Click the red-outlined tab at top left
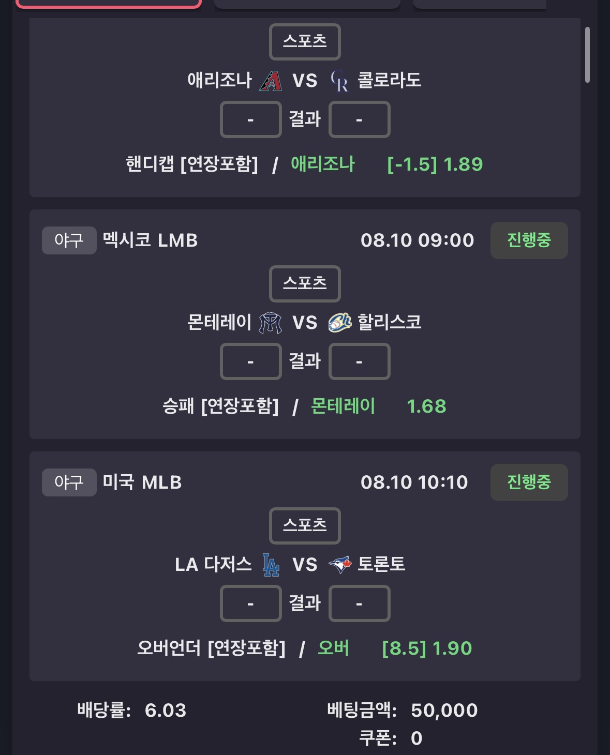 coord(109,4)
